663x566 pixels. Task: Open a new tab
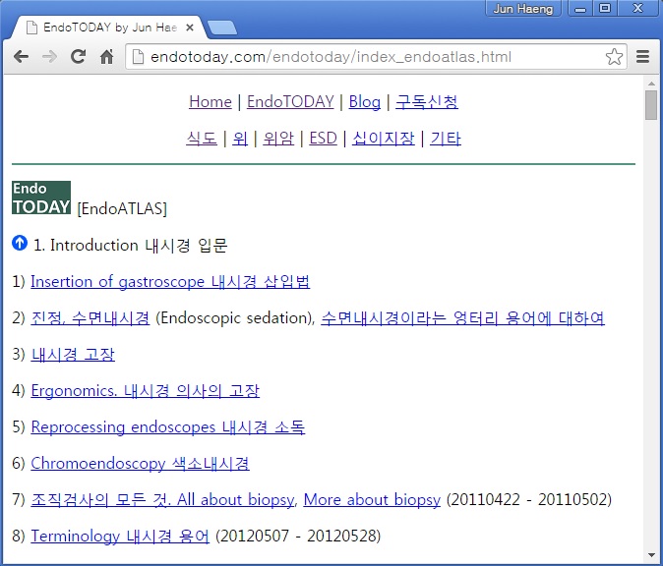click(222, 28)
